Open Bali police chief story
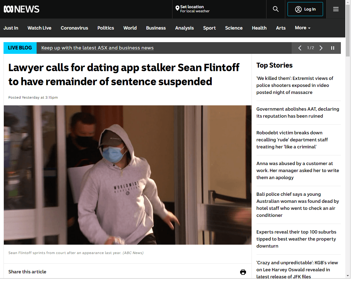Screen dimensions: 352x283 [298, 205]
